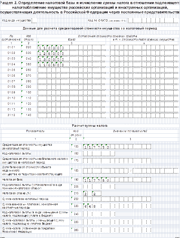This screenshot has height=238, width=180.
Task: Click the Сумма налога за налоговый период field
Action: pyautogui.click(x=117, y=199)
